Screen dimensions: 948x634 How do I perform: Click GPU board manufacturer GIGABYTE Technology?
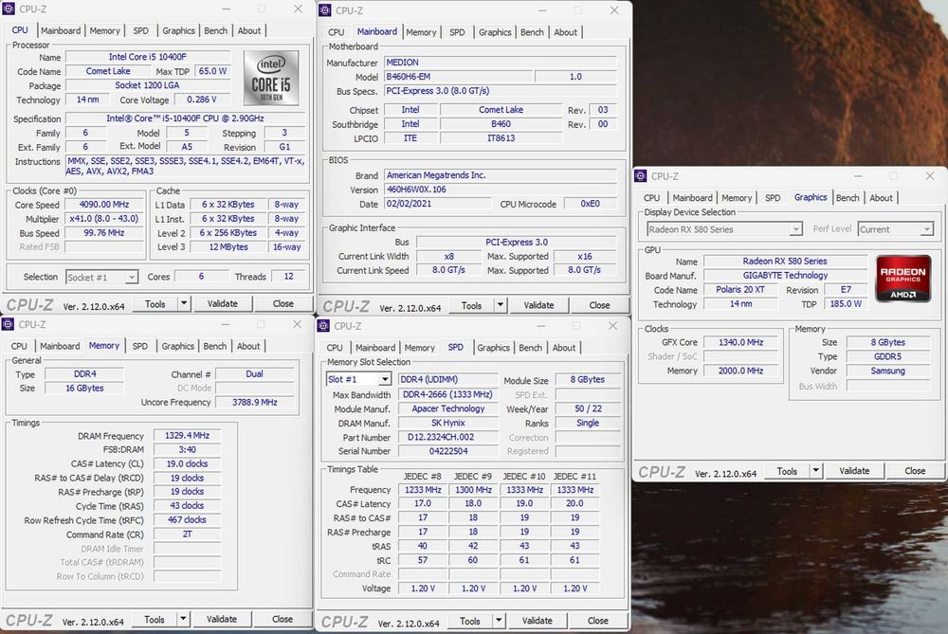coord(785,275)
